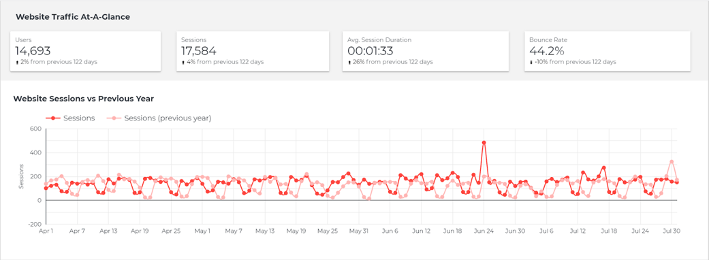
Task: Click the -10% from previous 122 days text
Action: point(575,62)
